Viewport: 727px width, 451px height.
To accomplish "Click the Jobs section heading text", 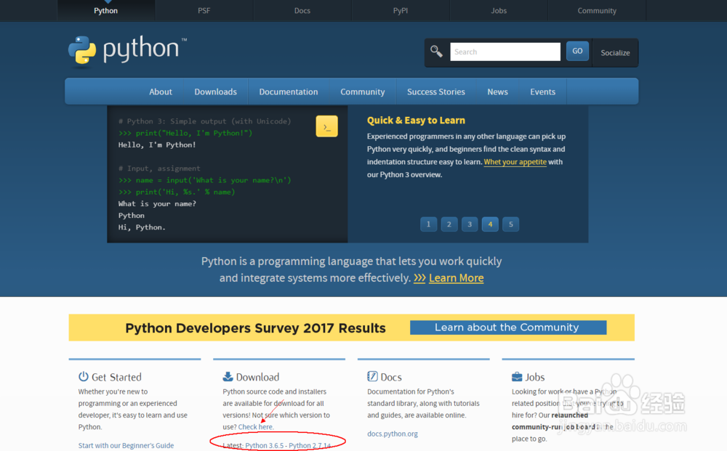I will pos(534,377).
